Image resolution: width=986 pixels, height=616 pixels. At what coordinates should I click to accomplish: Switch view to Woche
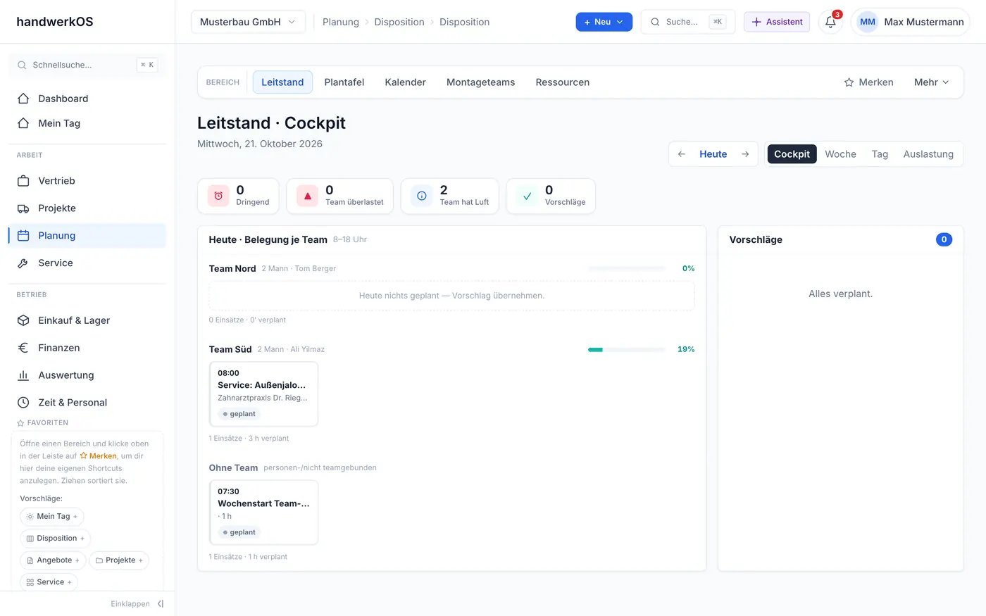point(840,154)
